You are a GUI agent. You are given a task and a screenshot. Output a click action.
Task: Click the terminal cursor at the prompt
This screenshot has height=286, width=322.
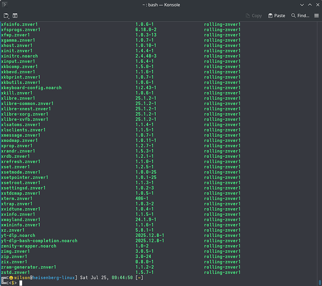(21, 283)
